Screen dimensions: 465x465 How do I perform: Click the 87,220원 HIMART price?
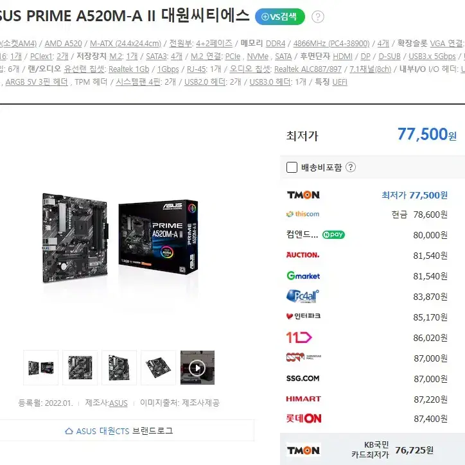coord(430,399)
